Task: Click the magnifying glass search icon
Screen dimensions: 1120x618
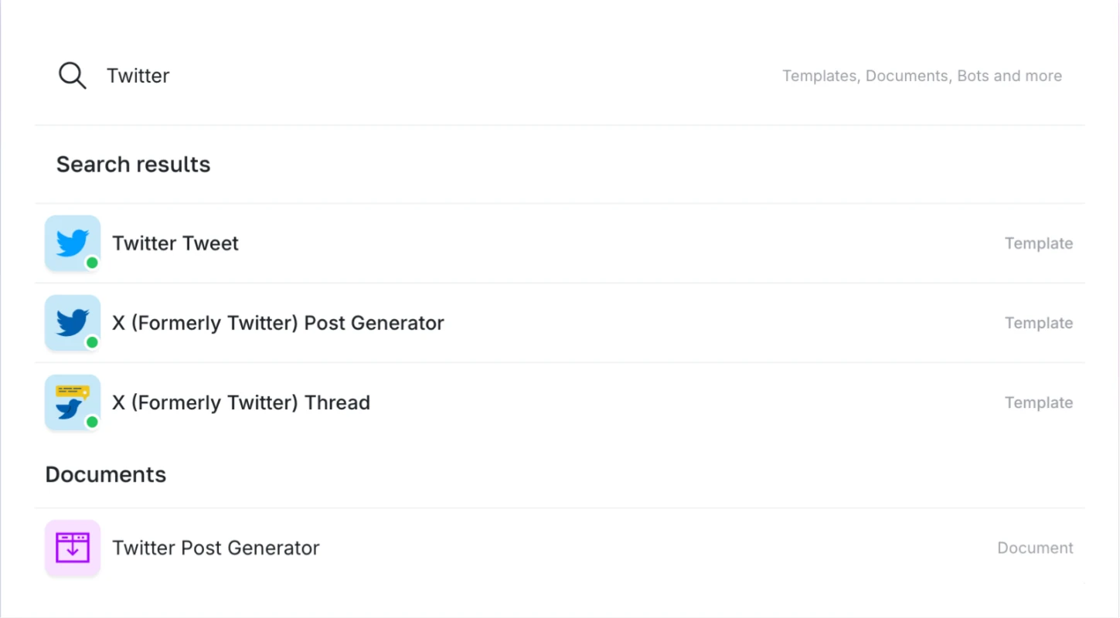Action: point(71,75)
